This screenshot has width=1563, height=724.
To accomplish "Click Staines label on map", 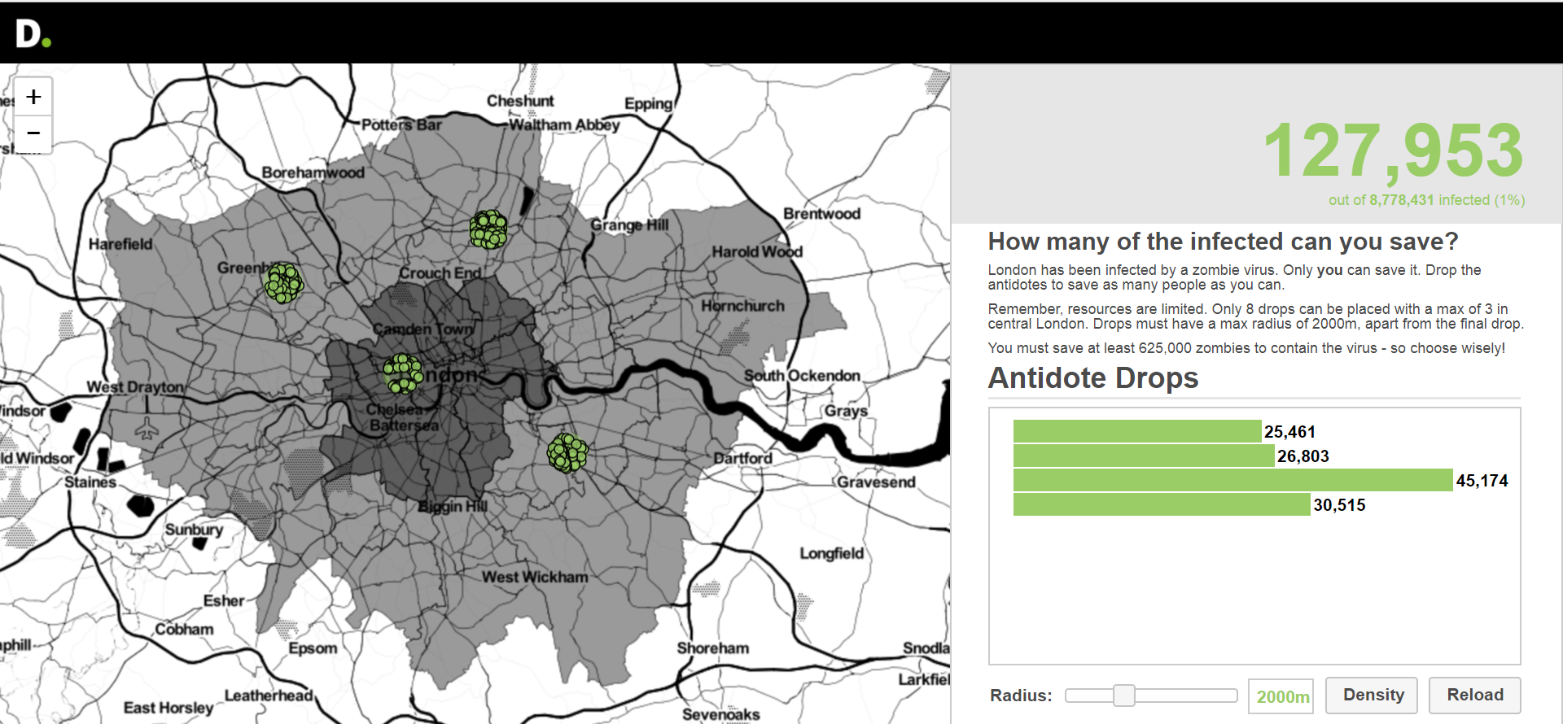I will (x=90, y=482).
